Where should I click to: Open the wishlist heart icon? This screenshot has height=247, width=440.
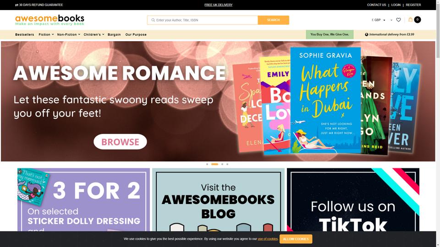(398, 20)
